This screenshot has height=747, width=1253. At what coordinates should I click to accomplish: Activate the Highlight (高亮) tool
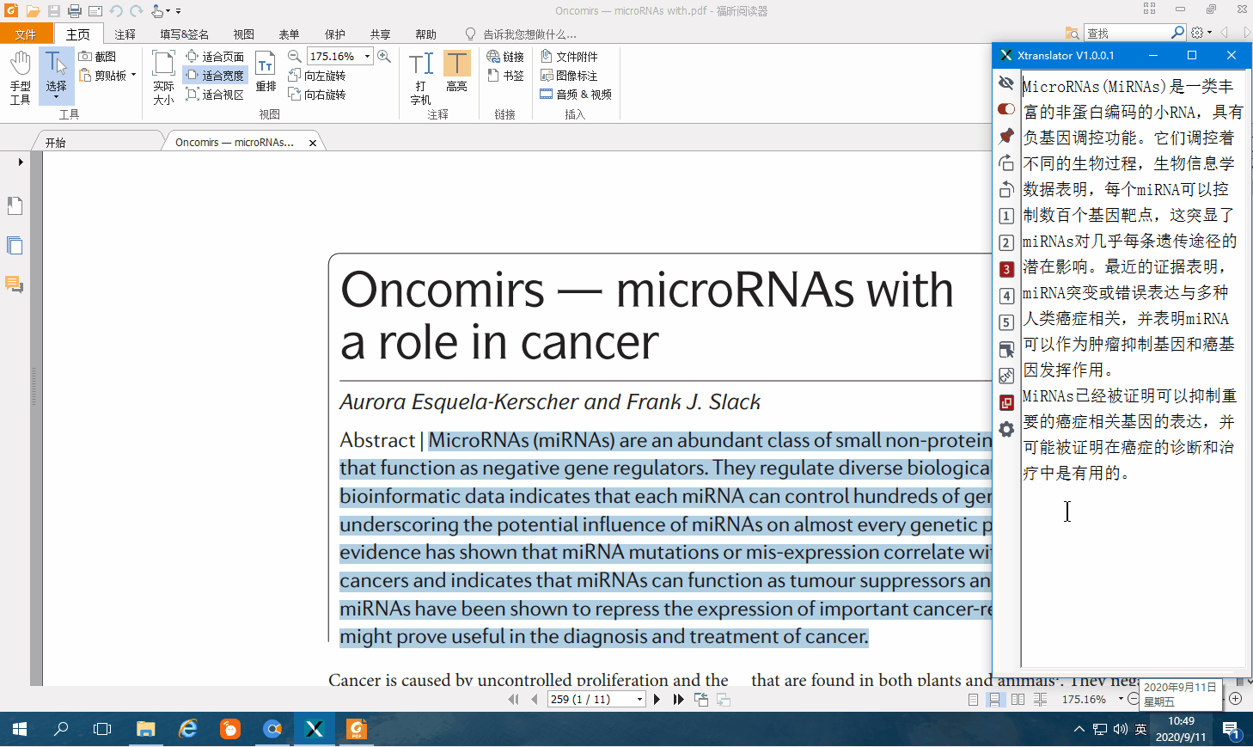(x=456, y=72)
